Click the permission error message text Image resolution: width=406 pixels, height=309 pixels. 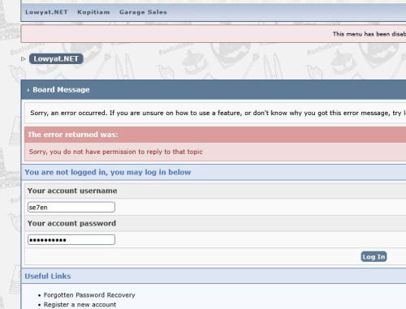click(x=116, y=152)
